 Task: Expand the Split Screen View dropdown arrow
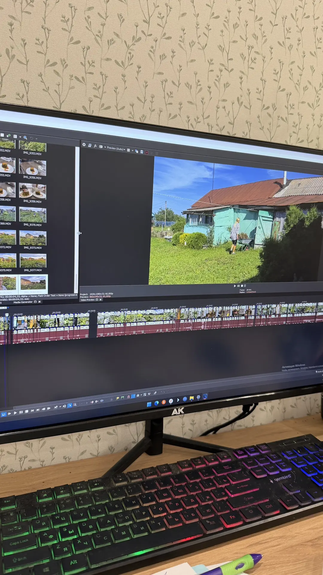click(105, 147)
